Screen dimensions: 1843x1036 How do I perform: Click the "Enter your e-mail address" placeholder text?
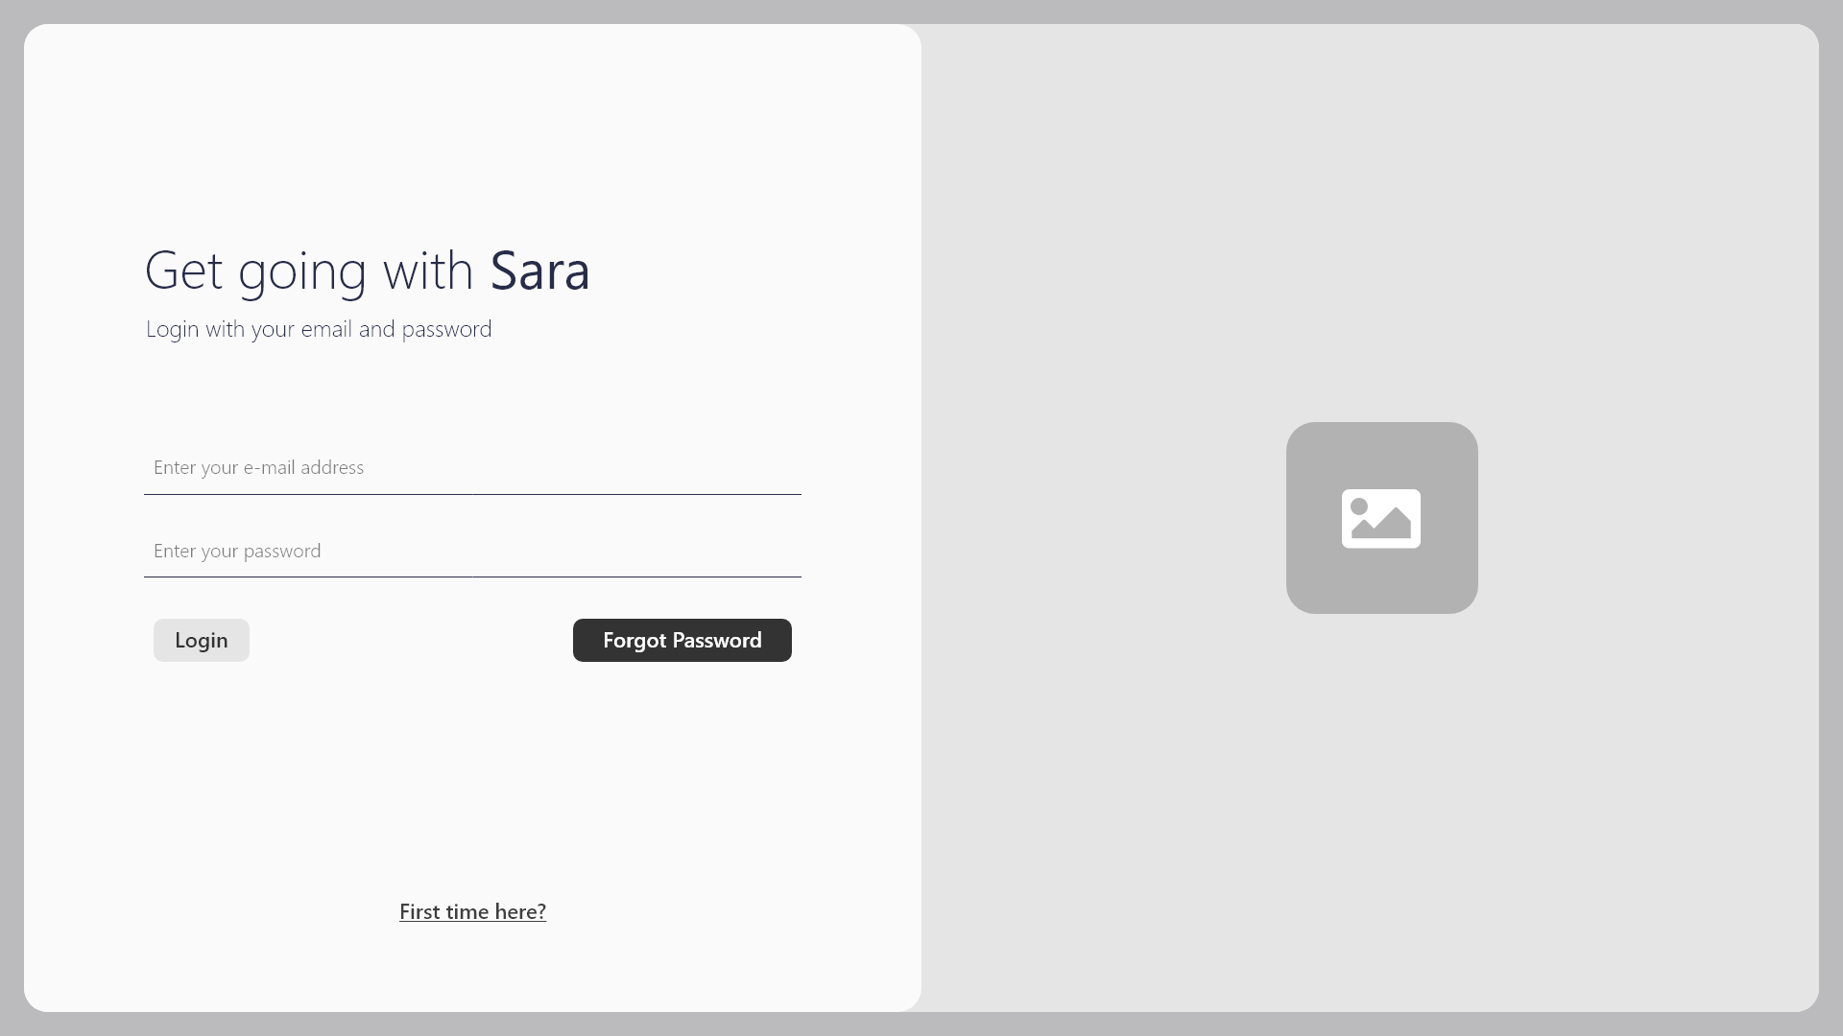click(258, 468)
